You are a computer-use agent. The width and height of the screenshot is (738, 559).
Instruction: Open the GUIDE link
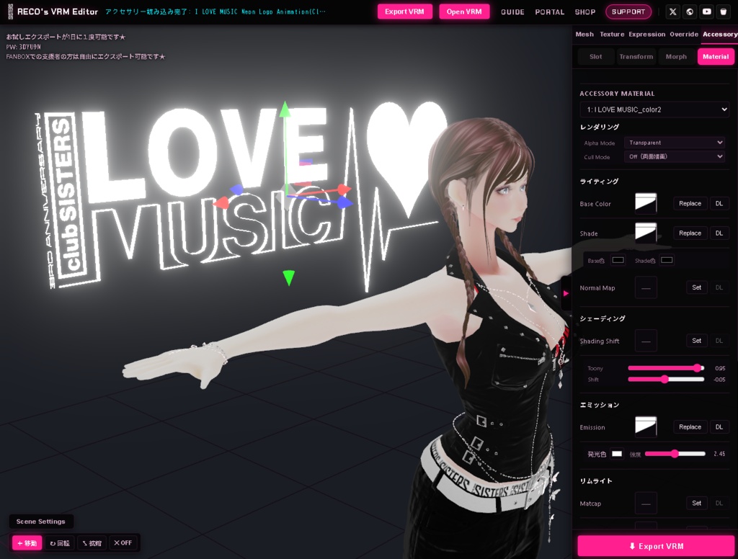coord(512,12)
